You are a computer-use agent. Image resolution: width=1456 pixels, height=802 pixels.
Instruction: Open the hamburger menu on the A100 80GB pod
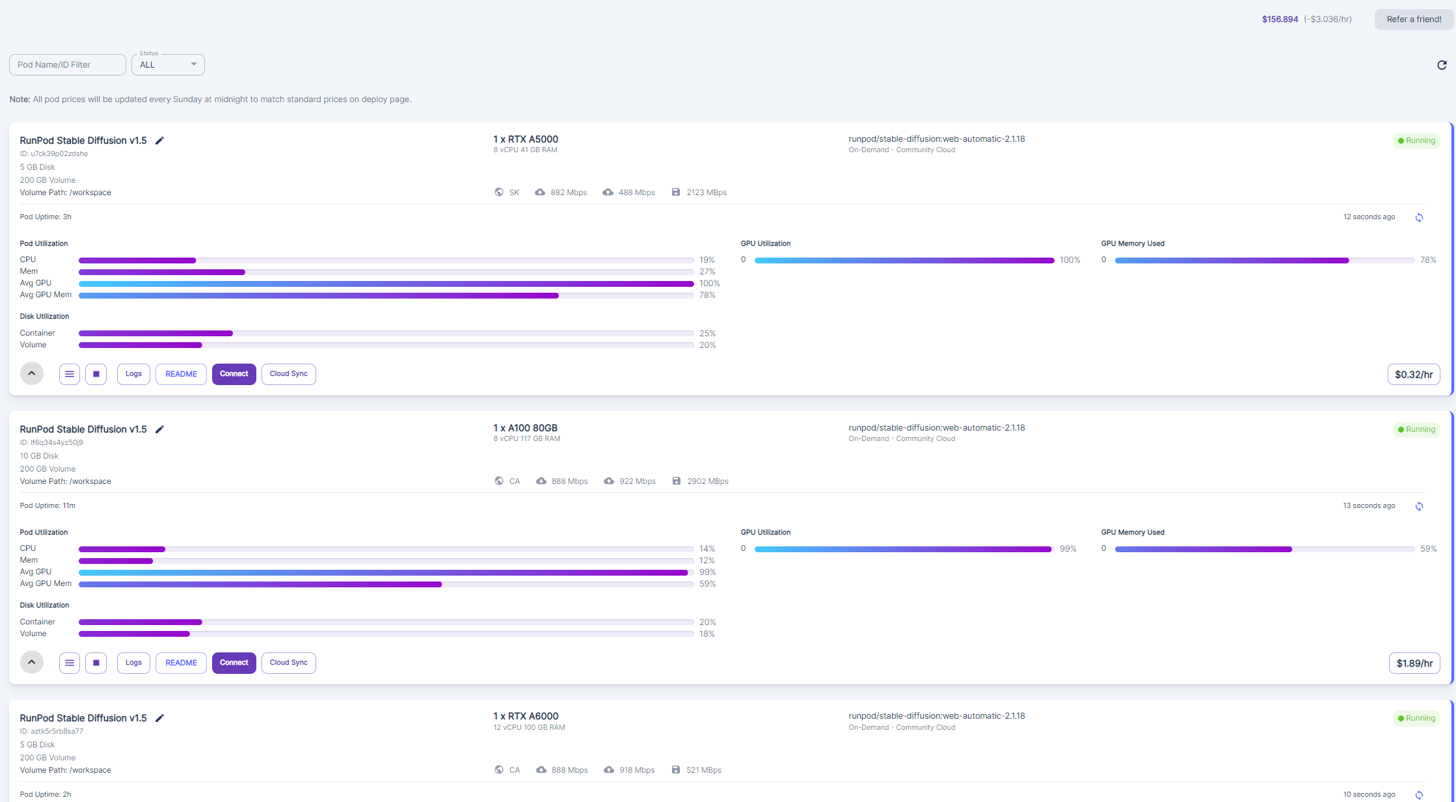[70, 663]
